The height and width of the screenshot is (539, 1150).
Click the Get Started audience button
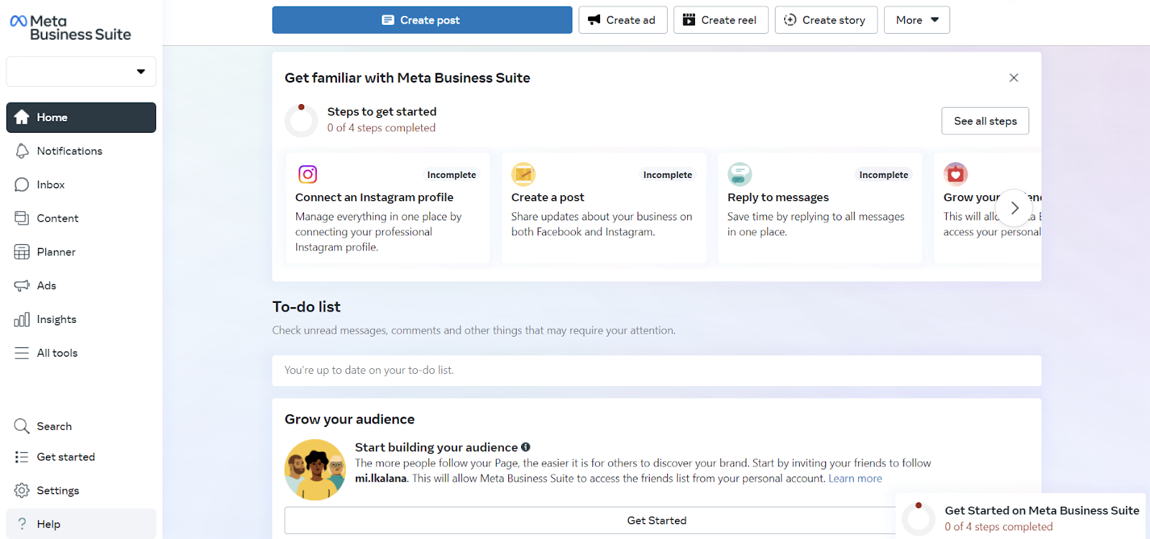(656, 520)
